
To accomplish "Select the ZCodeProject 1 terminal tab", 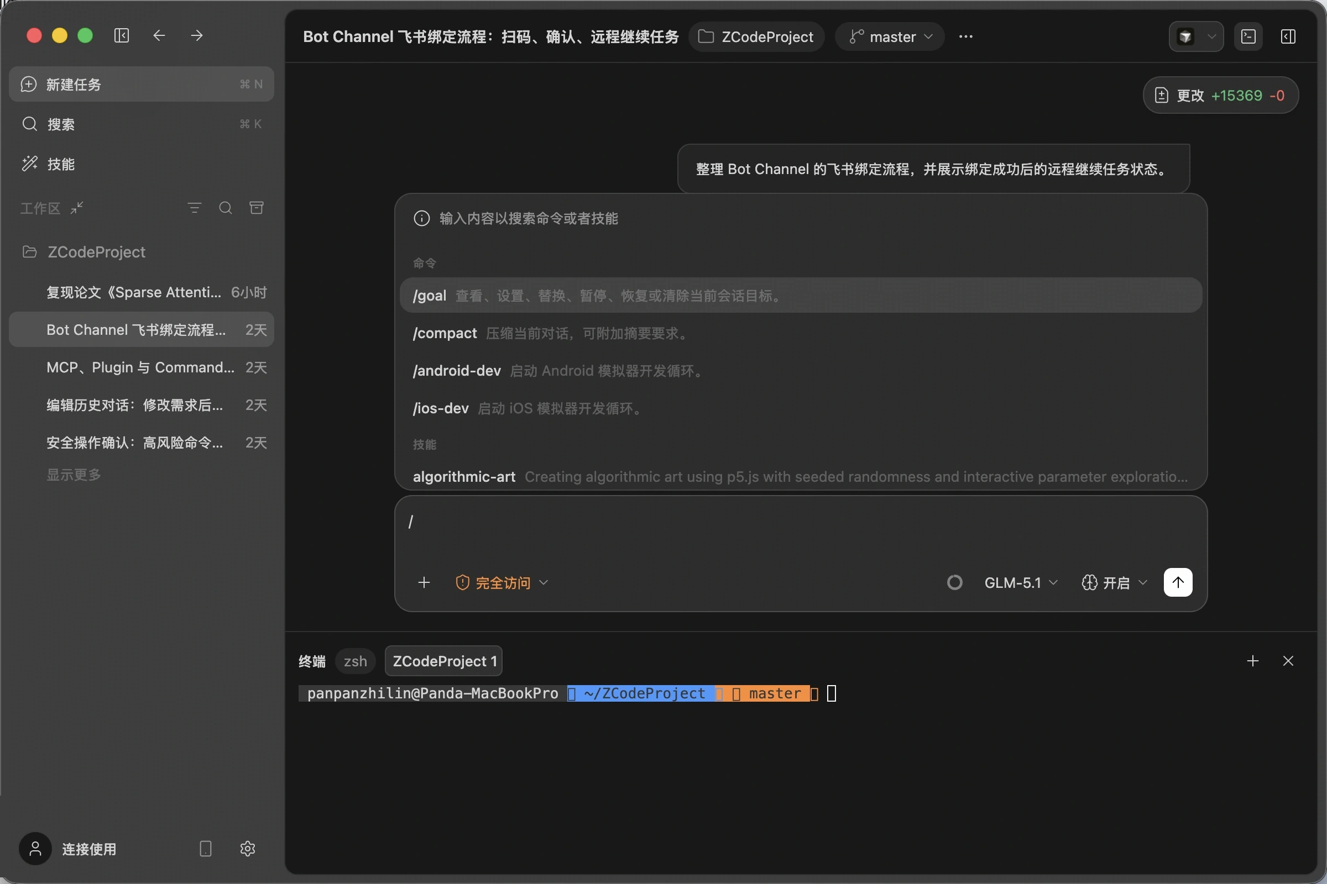I will [x=444, y=661].
